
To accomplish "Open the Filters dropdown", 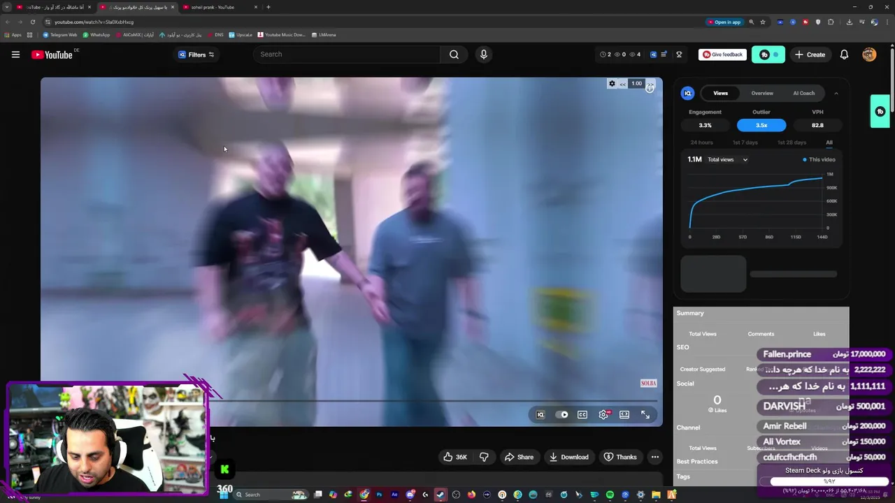I will click(x=196, y=54).
